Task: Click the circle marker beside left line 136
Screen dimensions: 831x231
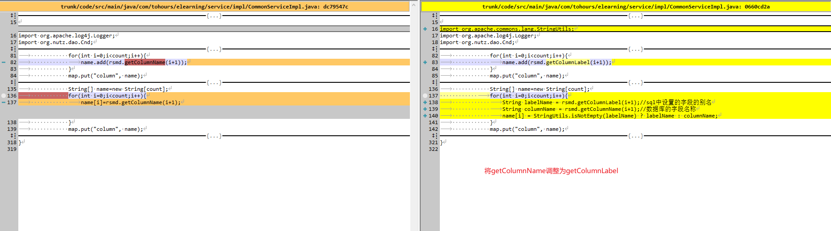Action: [x=4, y=96]
